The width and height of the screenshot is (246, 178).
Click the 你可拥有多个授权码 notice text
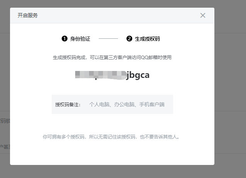(x=111, y=137)
